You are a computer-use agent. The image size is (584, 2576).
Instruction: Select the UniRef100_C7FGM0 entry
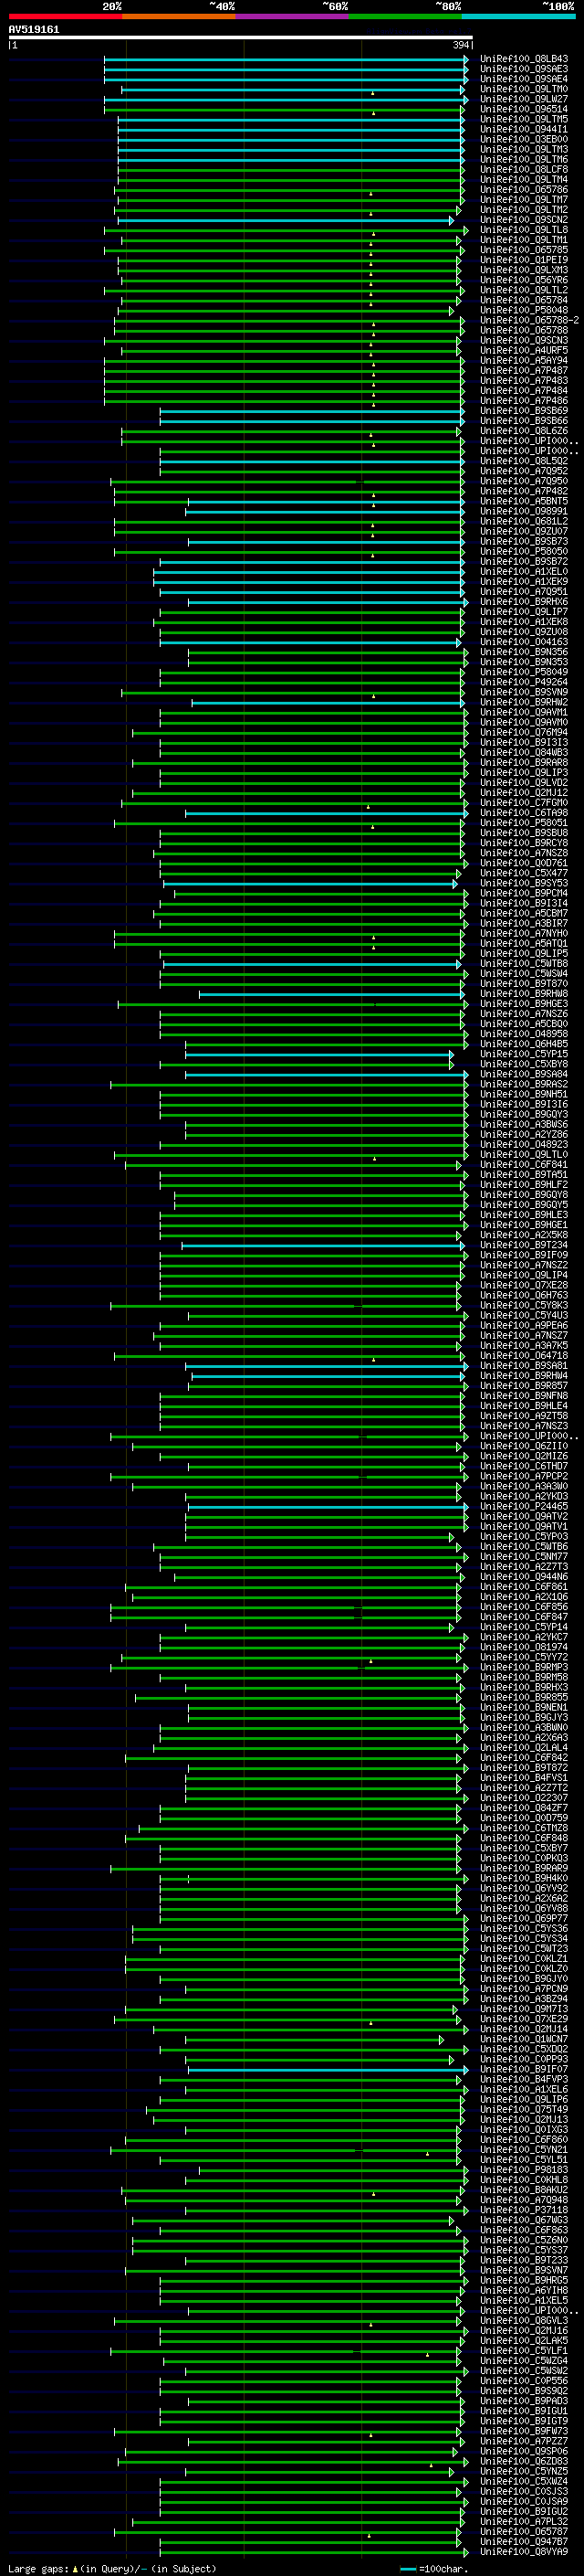point(524,803)
